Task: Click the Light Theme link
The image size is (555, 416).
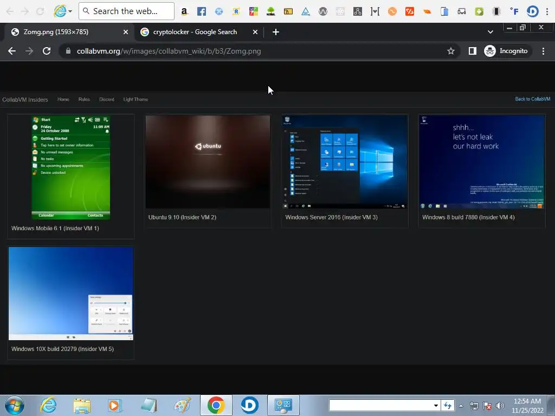Action: tap(135, 100)
